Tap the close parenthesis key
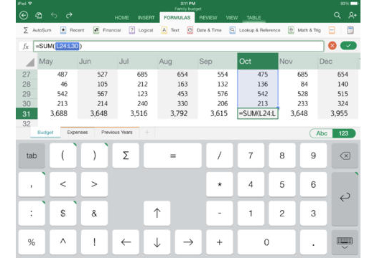377x258 pixels. pos(94,156)
